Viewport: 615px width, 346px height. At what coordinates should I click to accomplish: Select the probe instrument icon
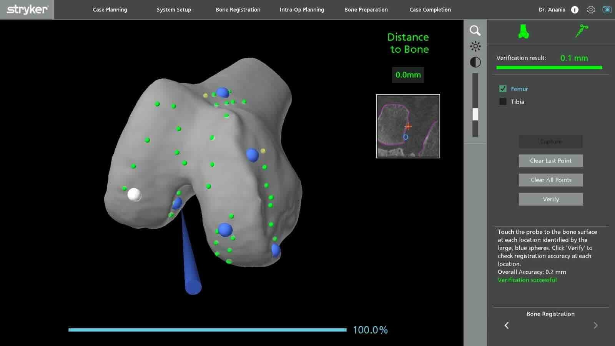pos(582,31)
